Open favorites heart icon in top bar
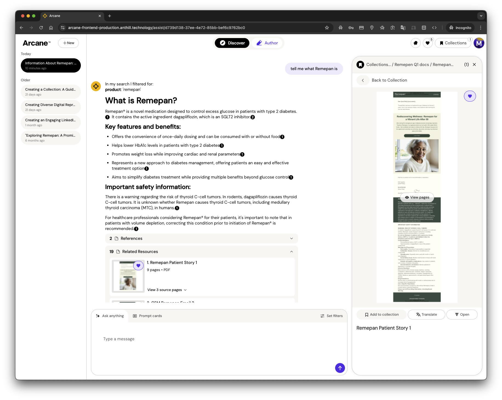Viewport: 502px width, 400px height. point(427,43)
